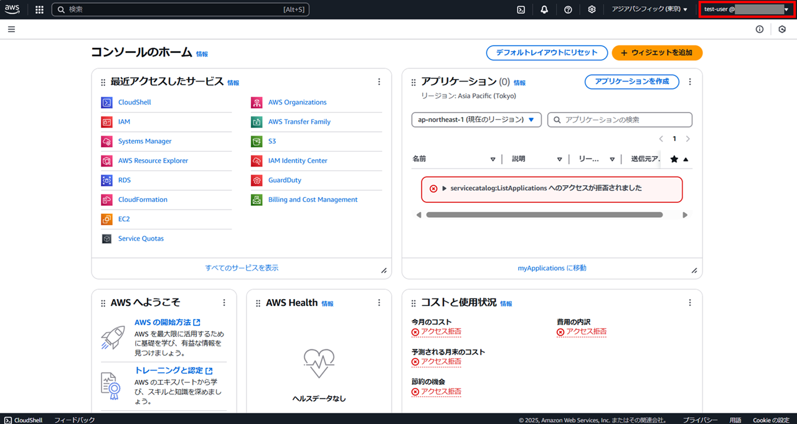Sort by the 説明 column arrow
The width and height of the screenshot is (797, 424).
pos(560,159)
